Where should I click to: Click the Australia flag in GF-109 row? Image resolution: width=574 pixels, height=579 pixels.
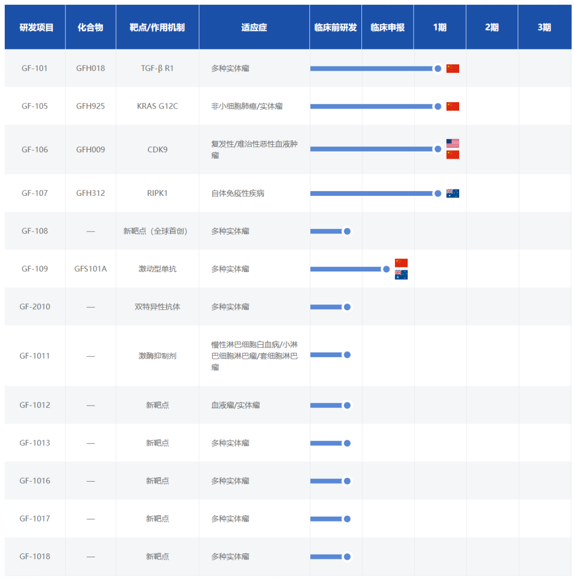(401, 275)
